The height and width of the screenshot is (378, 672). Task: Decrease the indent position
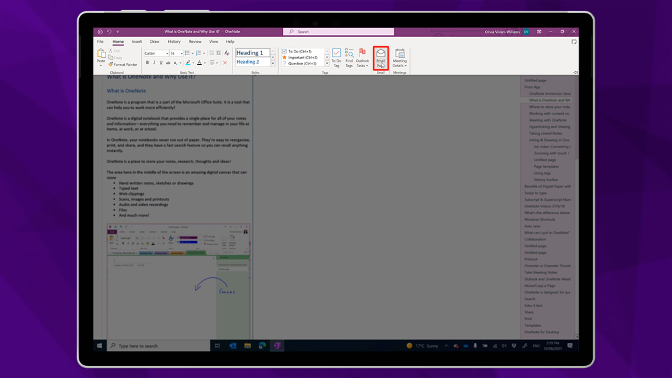[211, 53]
